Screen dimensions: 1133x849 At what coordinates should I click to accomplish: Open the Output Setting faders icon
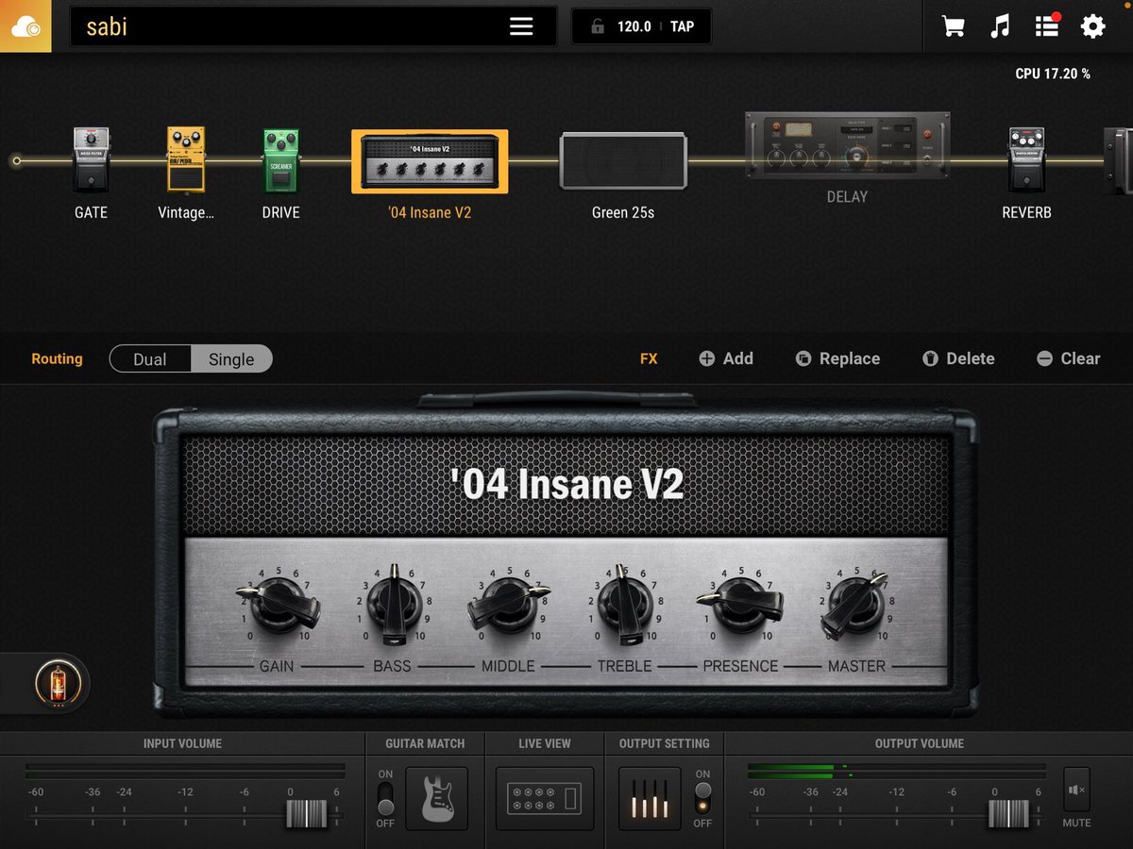pyautogui.click(x=650, y=799)
